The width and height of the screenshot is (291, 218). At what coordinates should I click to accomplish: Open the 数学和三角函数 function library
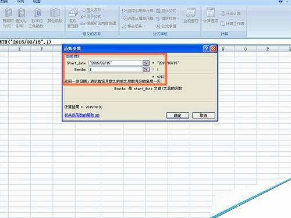coord(37,18)
